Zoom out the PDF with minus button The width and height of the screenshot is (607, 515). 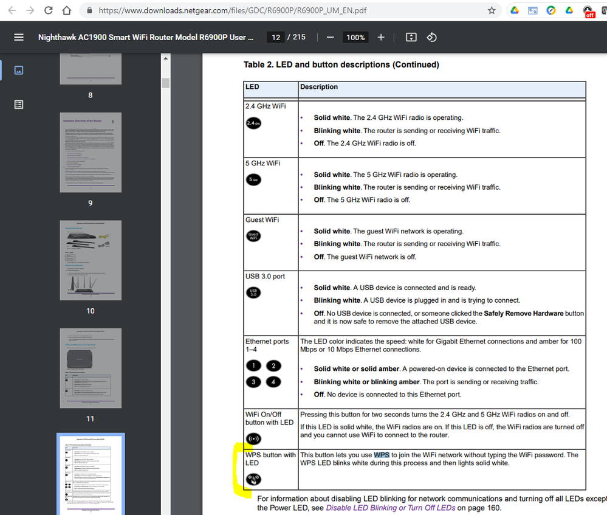pyautogui.click(x=330, y=37)
